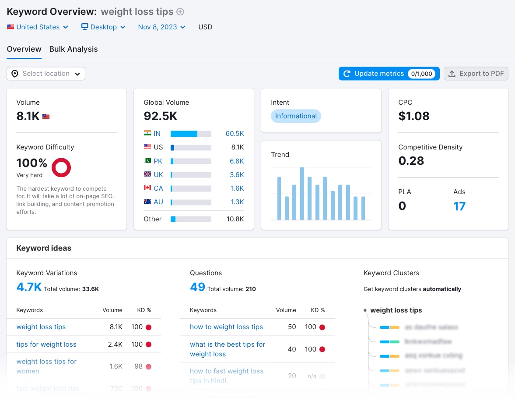
Task: Click the red Keyword Difficulty gauge circle
Action: [61, 167]
